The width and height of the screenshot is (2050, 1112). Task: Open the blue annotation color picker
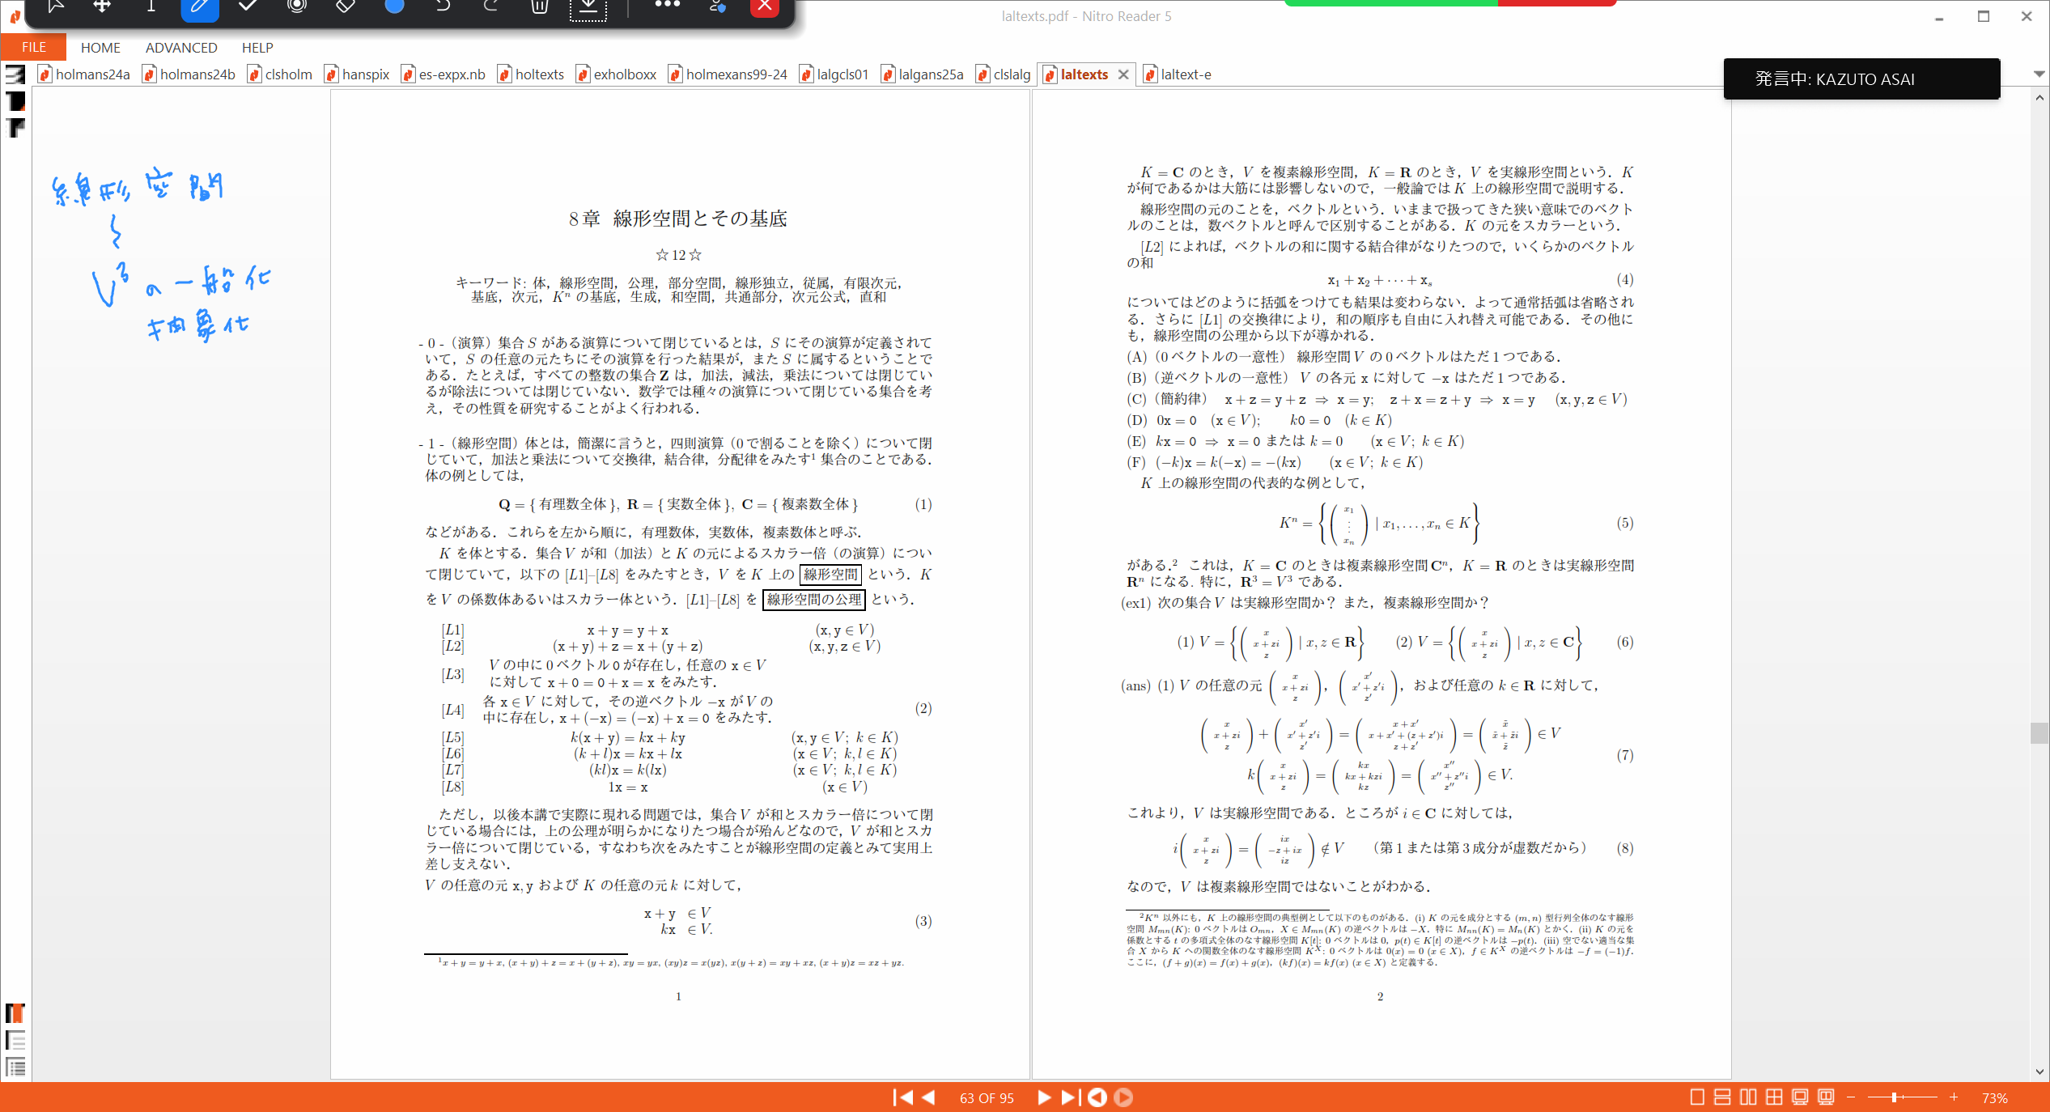[394, 6]
